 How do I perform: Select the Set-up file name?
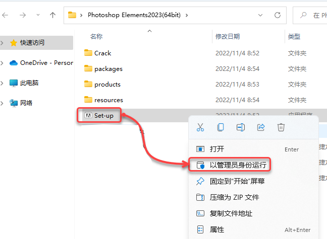(104, 116)
